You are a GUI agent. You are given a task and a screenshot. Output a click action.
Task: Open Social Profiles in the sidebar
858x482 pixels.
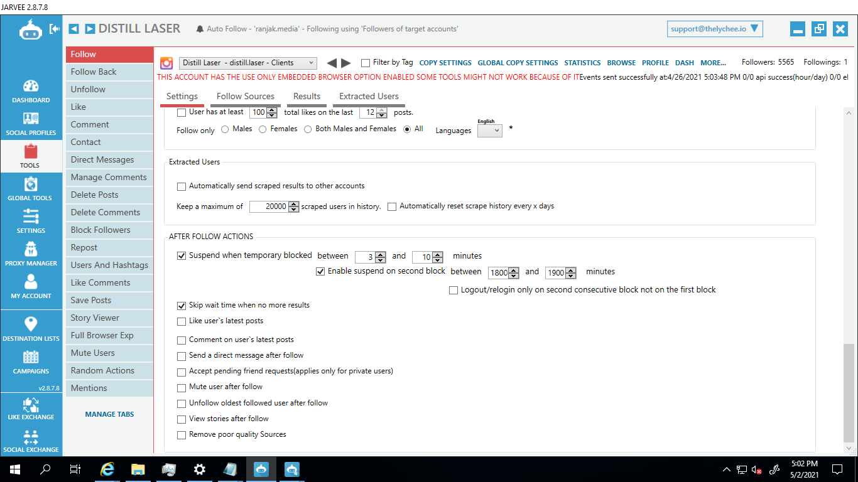pos(31,124)
